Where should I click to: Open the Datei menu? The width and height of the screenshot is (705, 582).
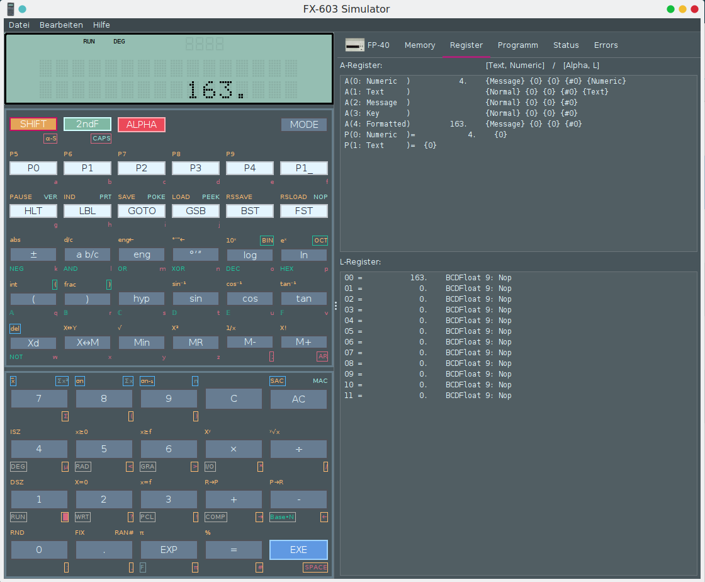[x=19, y=25]
